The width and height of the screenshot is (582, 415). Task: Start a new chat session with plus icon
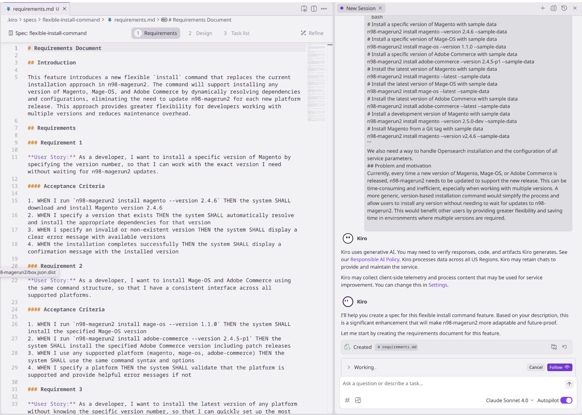pyautogui.click(x=543, y=8)
